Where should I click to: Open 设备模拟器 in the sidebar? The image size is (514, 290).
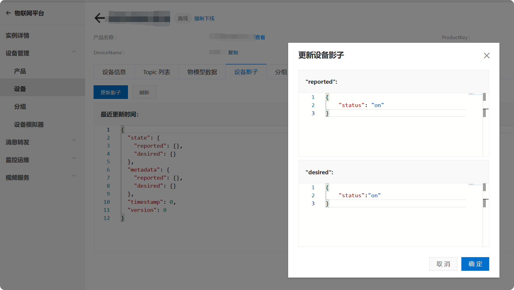click(29, 124)
